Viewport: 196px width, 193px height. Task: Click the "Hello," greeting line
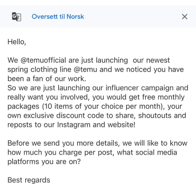click(x=17, y=42)
